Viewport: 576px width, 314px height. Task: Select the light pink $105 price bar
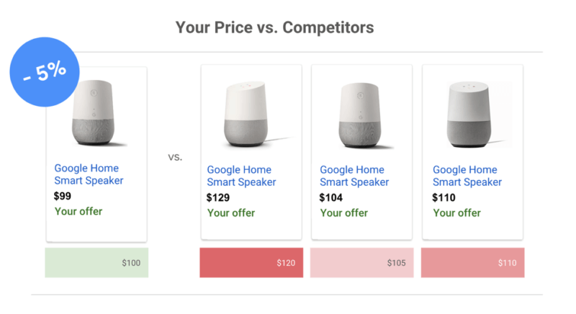361,263
